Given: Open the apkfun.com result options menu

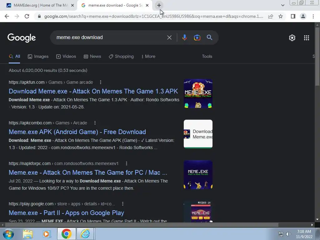Looking at the screenshot, I should click(100, 82).
